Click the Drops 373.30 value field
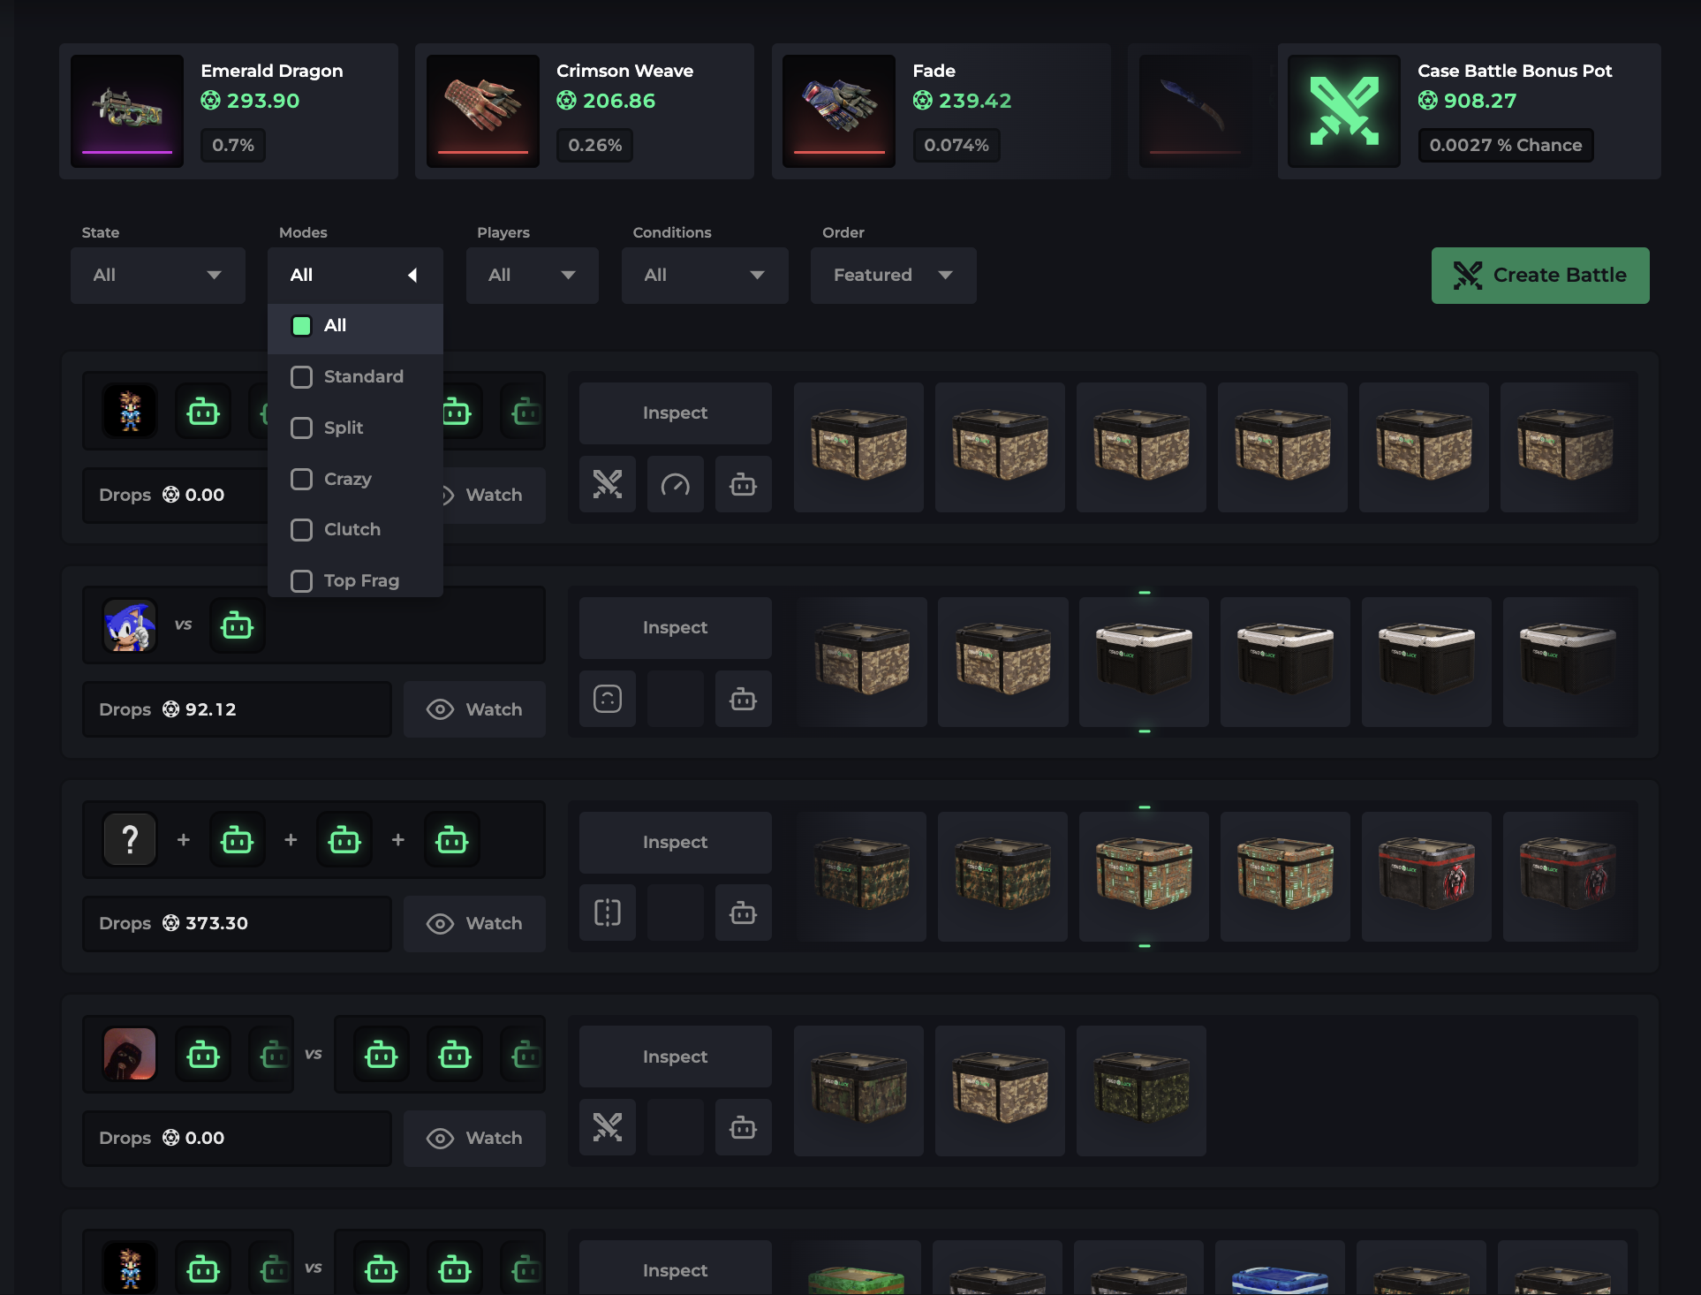 237,924
